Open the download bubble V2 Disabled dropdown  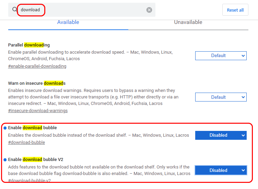221,170
